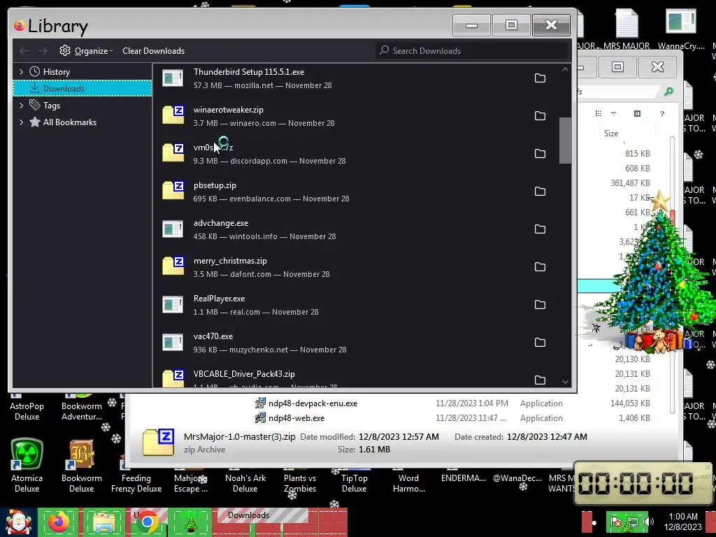Click the winaerotweaker.zip archive icon
716x537 pixels.
tap(173, 115)
